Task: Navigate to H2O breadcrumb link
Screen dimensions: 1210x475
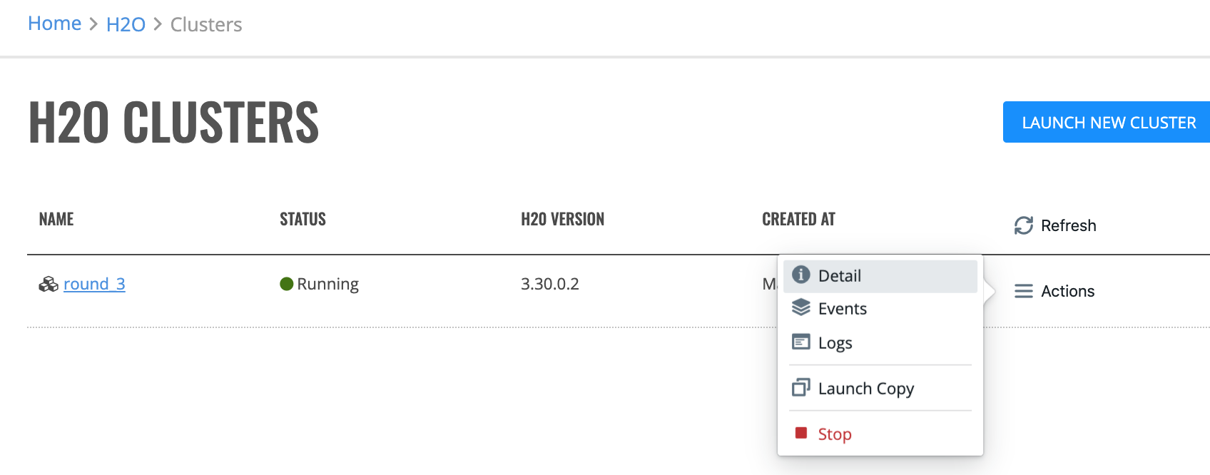Action: tap(126, 24)
